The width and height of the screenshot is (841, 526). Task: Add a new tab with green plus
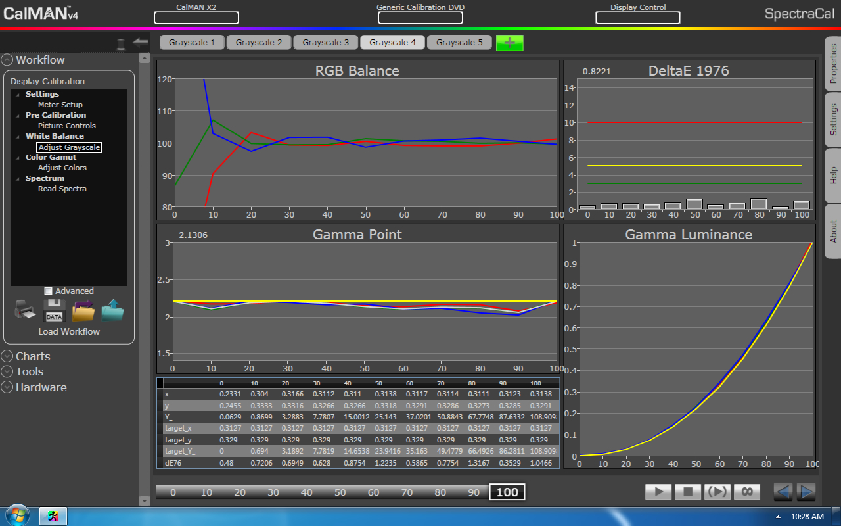click(510, 43)
